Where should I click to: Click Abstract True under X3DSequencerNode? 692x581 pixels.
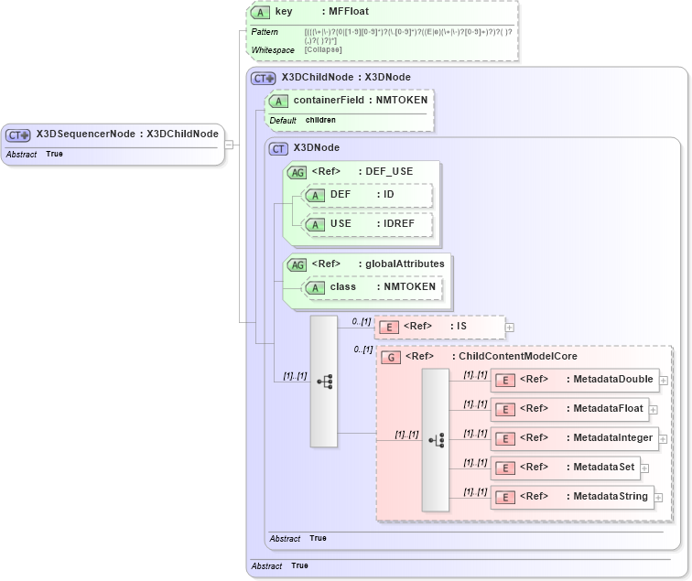tap(35, 155)
